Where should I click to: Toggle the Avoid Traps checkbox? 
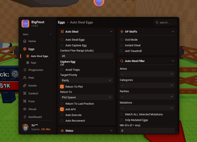pos(62,70)
